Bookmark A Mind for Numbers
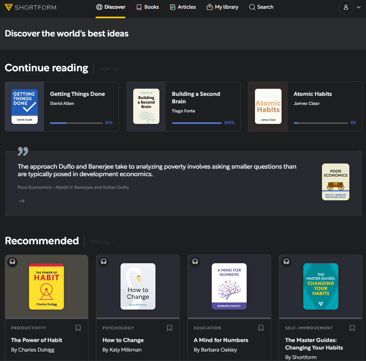Image resolution: width=366 pixels, height=361 pixels. point(261,328)
